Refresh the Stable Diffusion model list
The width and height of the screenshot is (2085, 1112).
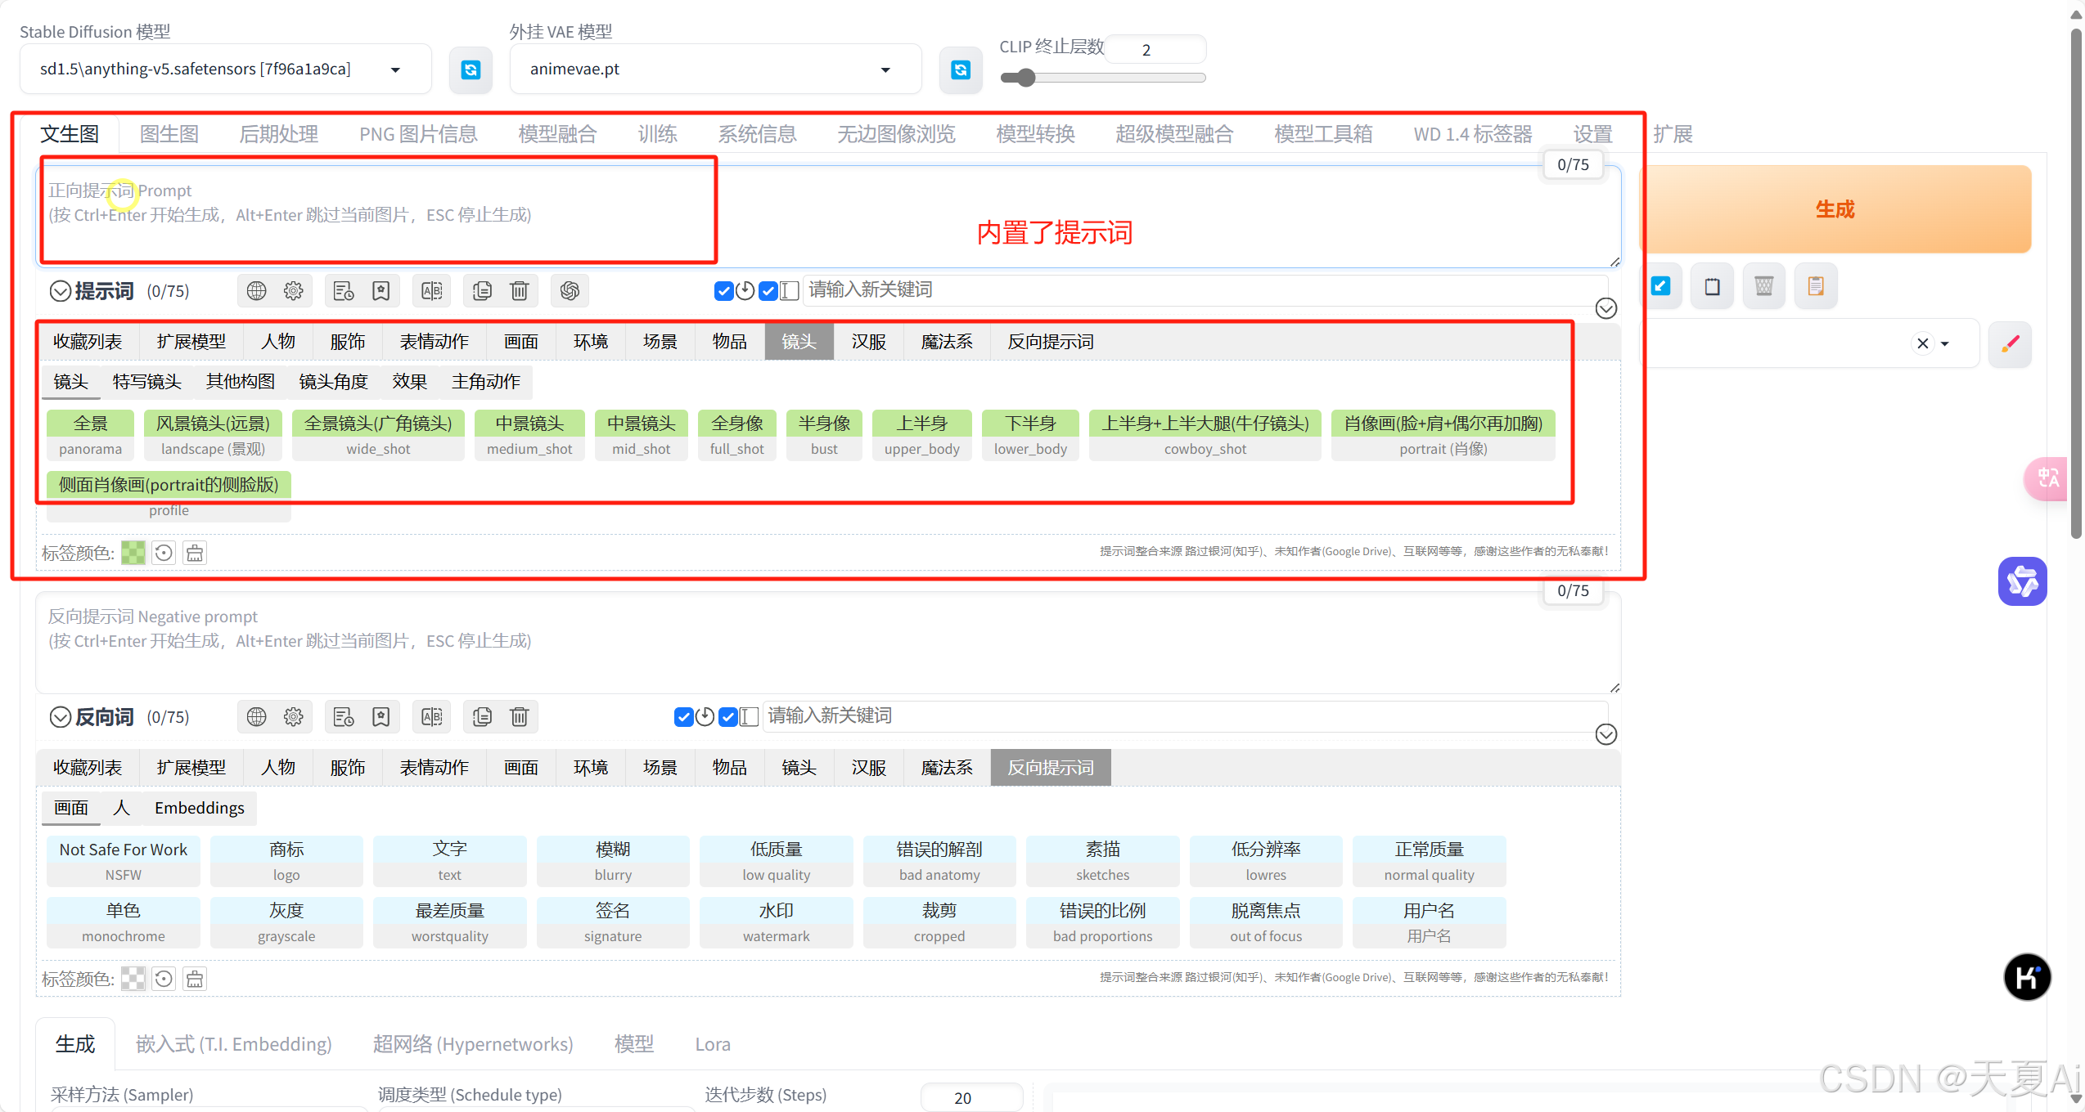tap(471, 70)
